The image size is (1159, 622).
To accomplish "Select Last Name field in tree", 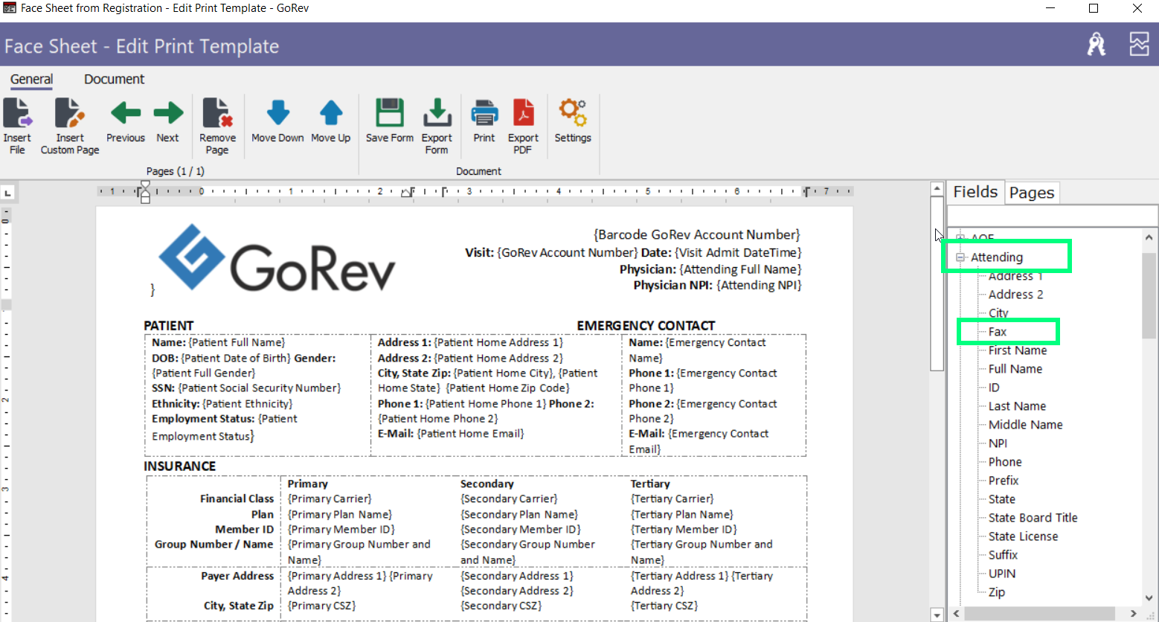I will point(1017,406).
